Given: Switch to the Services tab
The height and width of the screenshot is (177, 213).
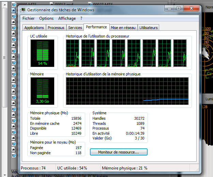Looking at the screenshot, I should pyautogui.click(x=75, y=28).
